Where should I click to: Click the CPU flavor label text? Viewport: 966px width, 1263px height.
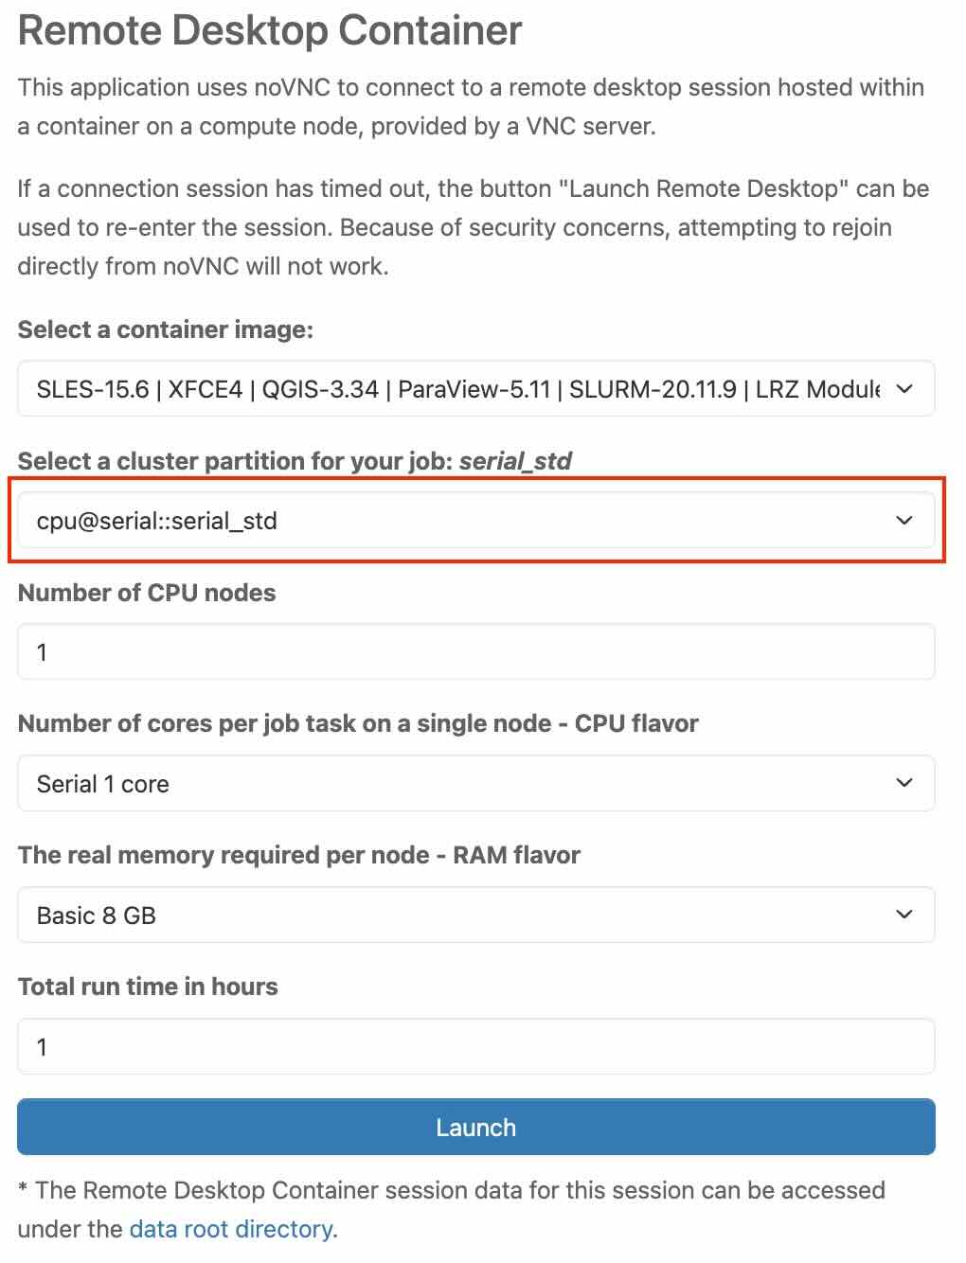(x=358, y=723)
